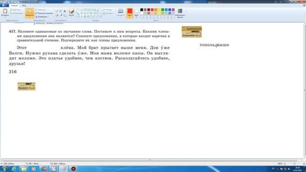Viewport: 306px width, 172px height.
Task: Open the Paint application menu button
Action: tap(4, 5)
